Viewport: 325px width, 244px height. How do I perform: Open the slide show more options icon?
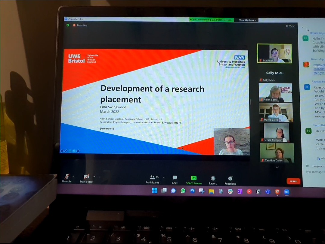tap(74, 151)
